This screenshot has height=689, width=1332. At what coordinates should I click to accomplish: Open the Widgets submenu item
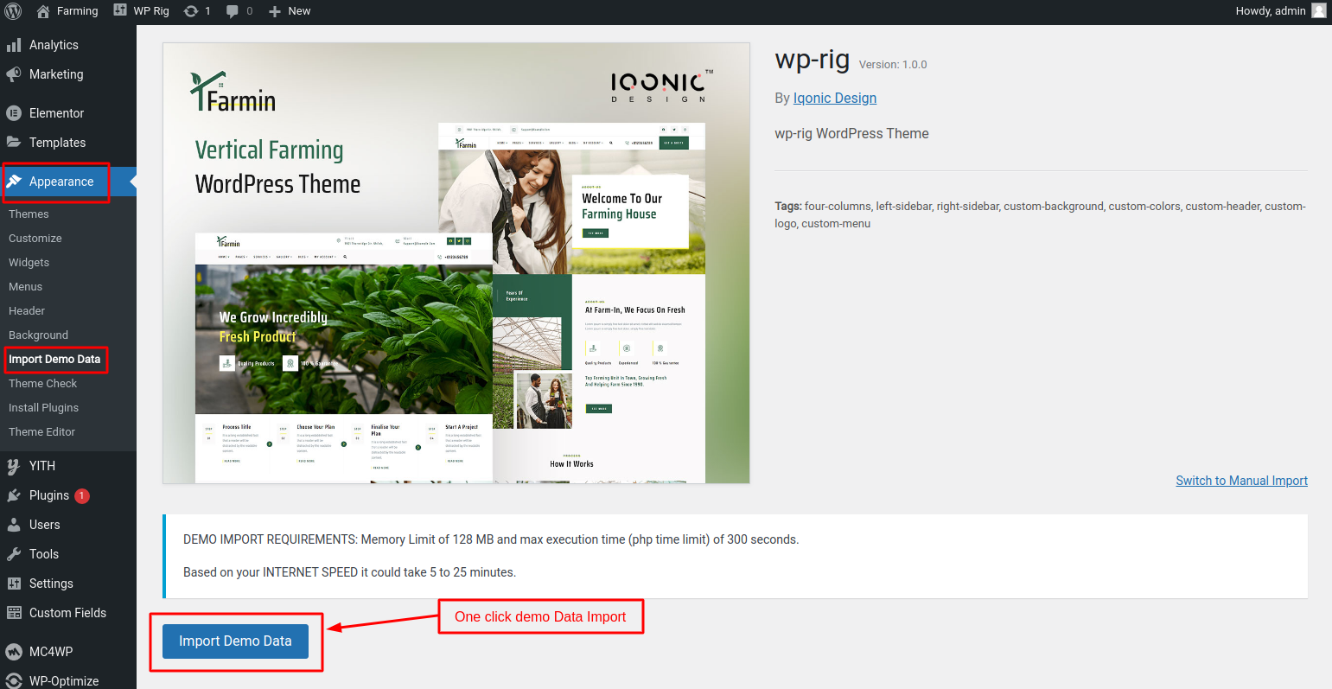29,263
